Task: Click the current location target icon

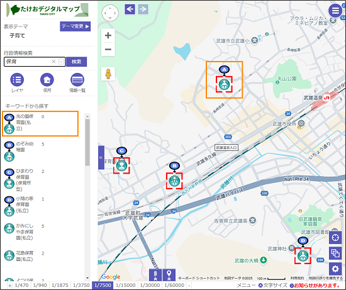Action: pyautogui.click(x=335, y=238)
